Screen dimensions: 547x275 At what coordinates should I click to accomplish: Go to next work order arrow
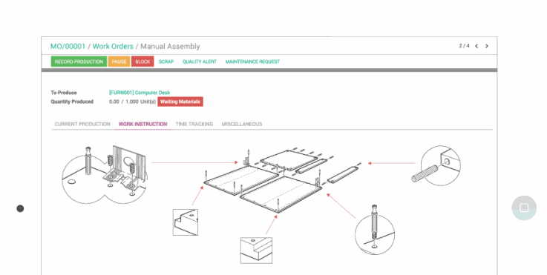point(487,46)
